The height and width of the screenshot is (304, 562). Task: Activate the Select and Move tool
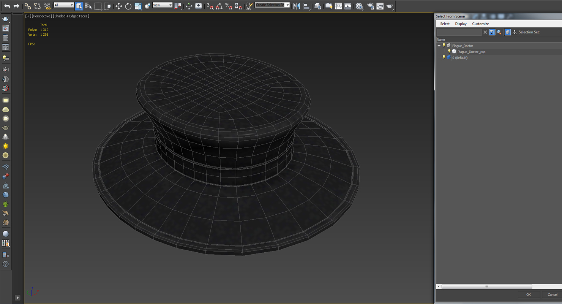tap(118, 6)
